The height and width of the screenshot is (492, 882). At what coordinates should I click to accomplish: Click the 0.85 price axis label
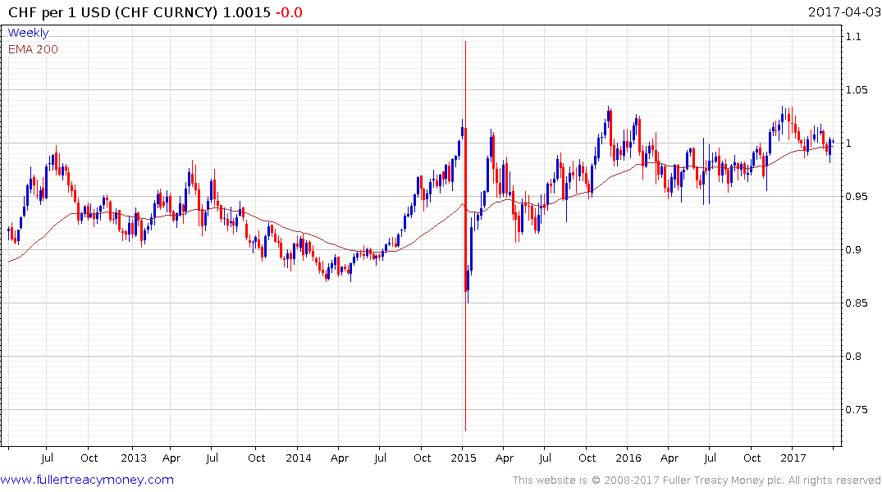(x=857, y=303)
